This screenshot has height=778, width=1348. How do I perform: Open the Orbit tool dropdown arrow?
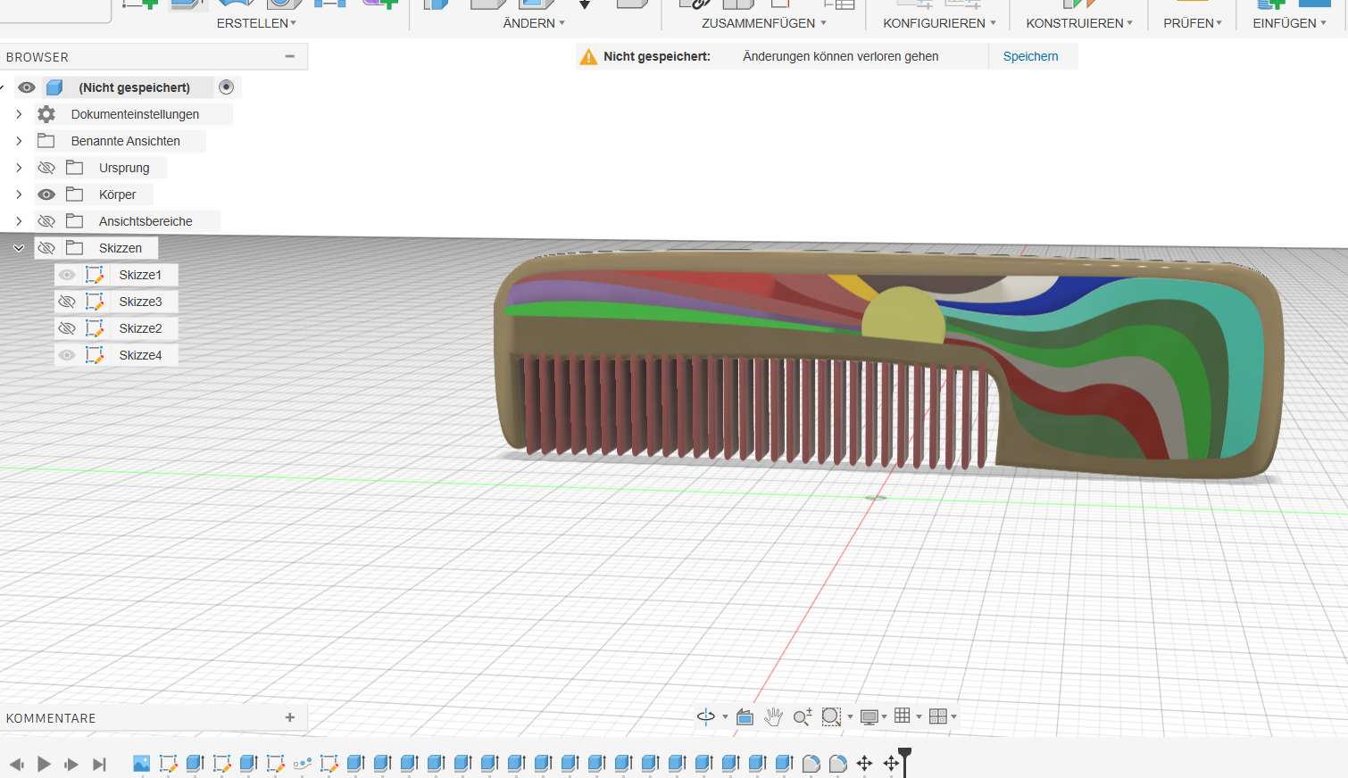(x=725, y=717)
